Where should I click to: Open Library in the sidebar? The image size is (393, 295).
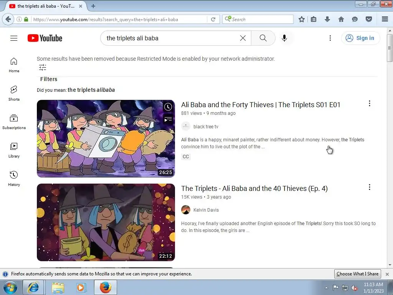(14, 150)
